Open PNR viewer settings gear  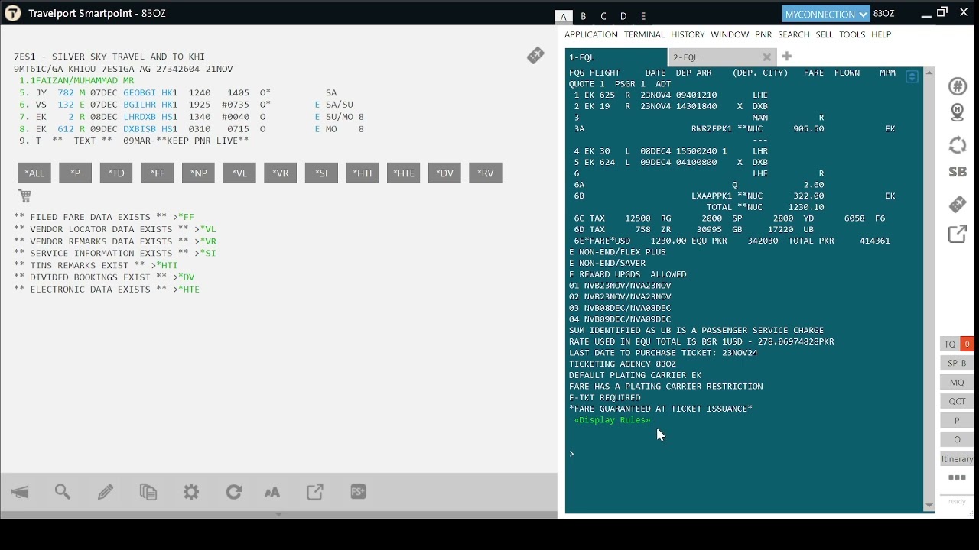pos(191,493)
